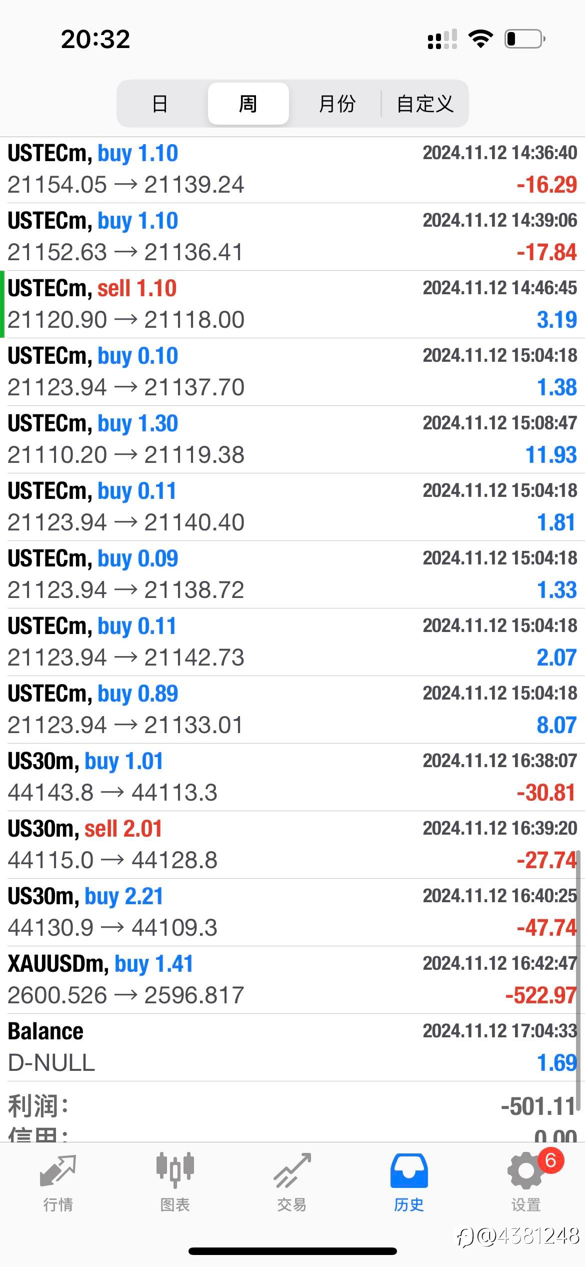585x1267 pixels.
Task: Open the Chart (图表) candlestick icon
Action: pyautogui.click(x=175, y=1170)
